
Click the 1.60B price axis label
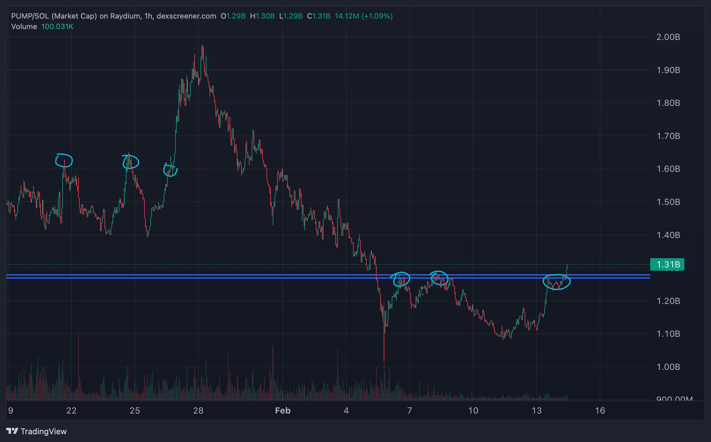click(668, 169)
